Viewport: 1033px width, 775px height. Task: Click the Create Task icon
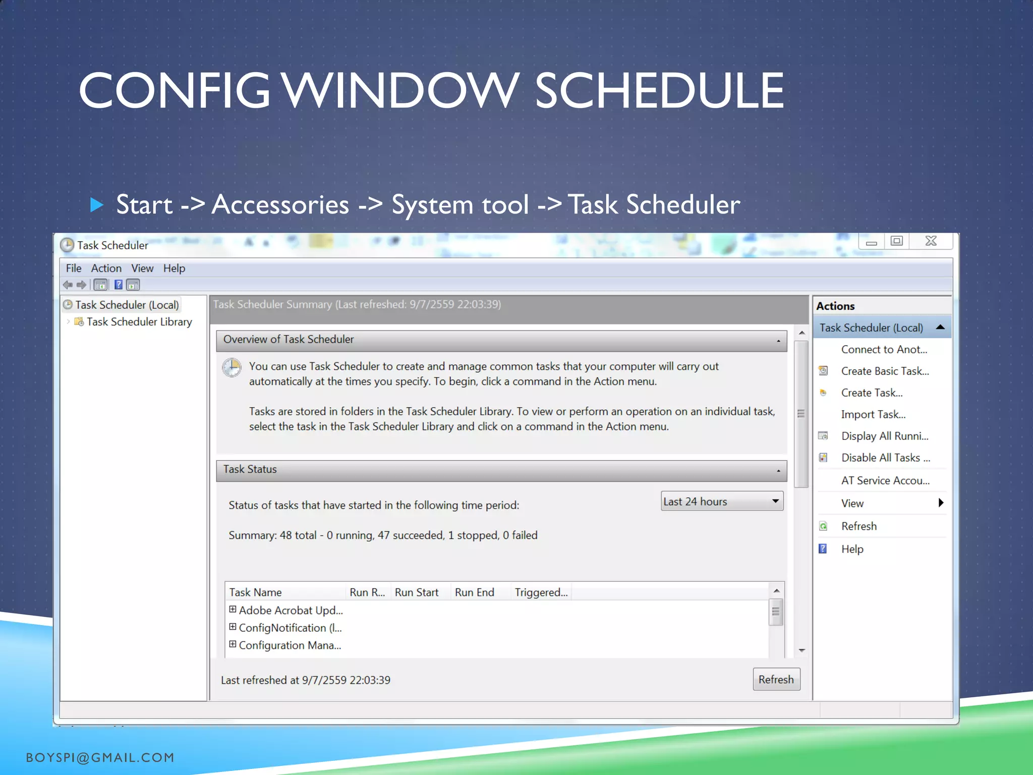[x=823, y=393]
